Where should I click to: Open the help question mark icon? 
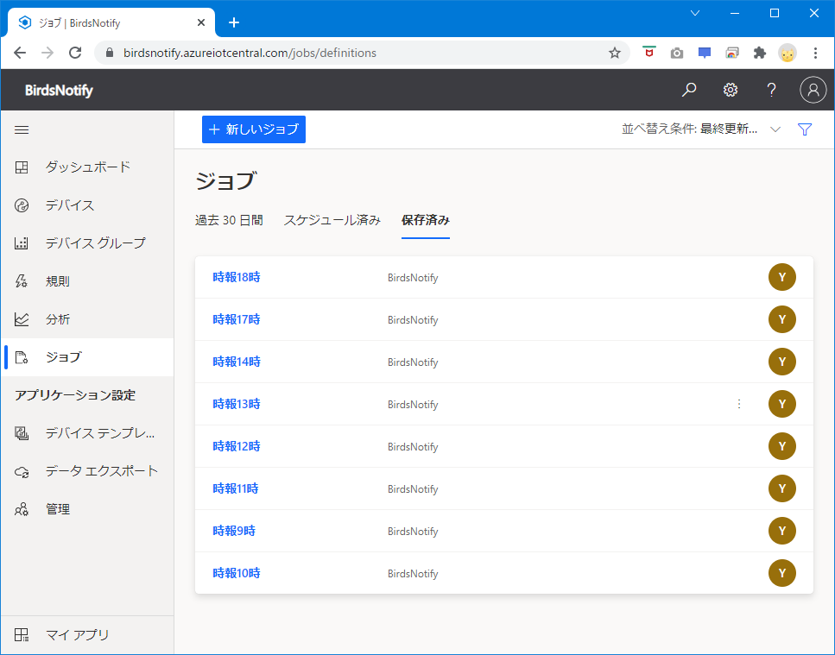point(772,90)
